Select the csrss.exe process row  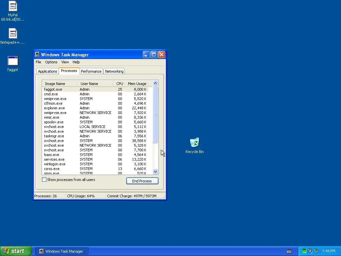pos(95,169)
